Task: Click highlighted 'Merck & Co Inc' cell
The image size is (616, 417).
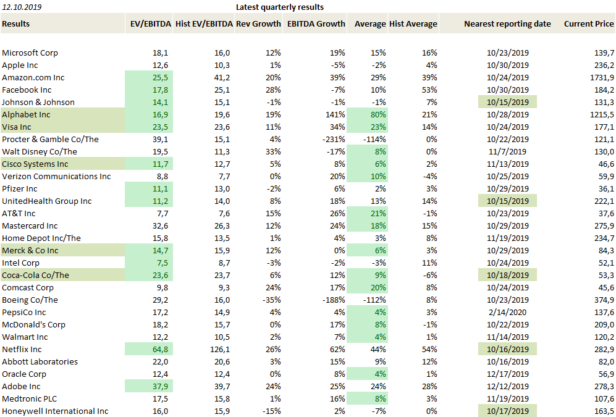Action: 62,250
